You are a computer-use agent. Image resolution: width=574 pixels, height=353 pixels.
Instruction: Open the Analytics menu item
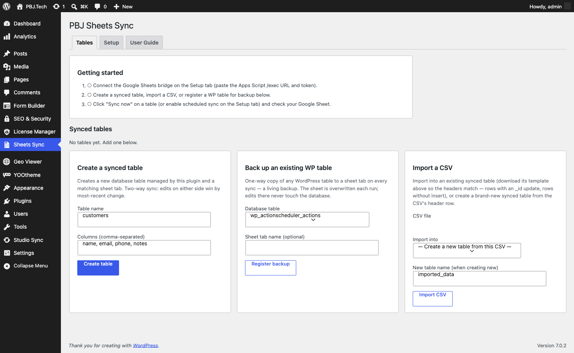tap(30, 37)
